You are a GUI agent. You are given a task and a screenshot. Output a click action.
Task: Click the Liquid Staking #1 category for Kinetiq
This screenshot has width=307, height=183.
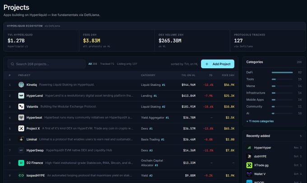click(153, 85)
